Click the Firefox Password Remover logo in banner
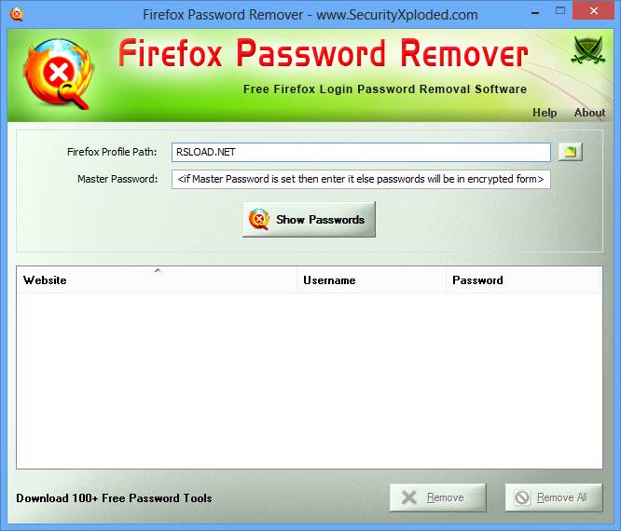Viewport: 621px width, 531px height. (x=58, y=74)
